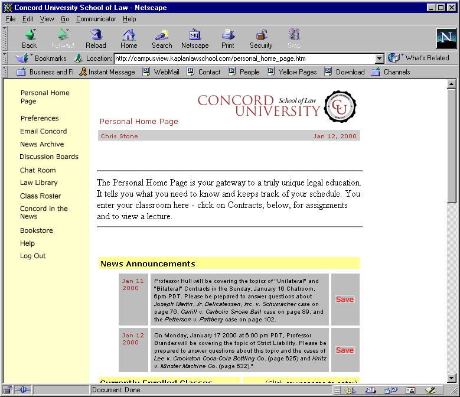Open Navigator from the component bar
This screenshot has height=397, width=460.
tap(350, 391)
